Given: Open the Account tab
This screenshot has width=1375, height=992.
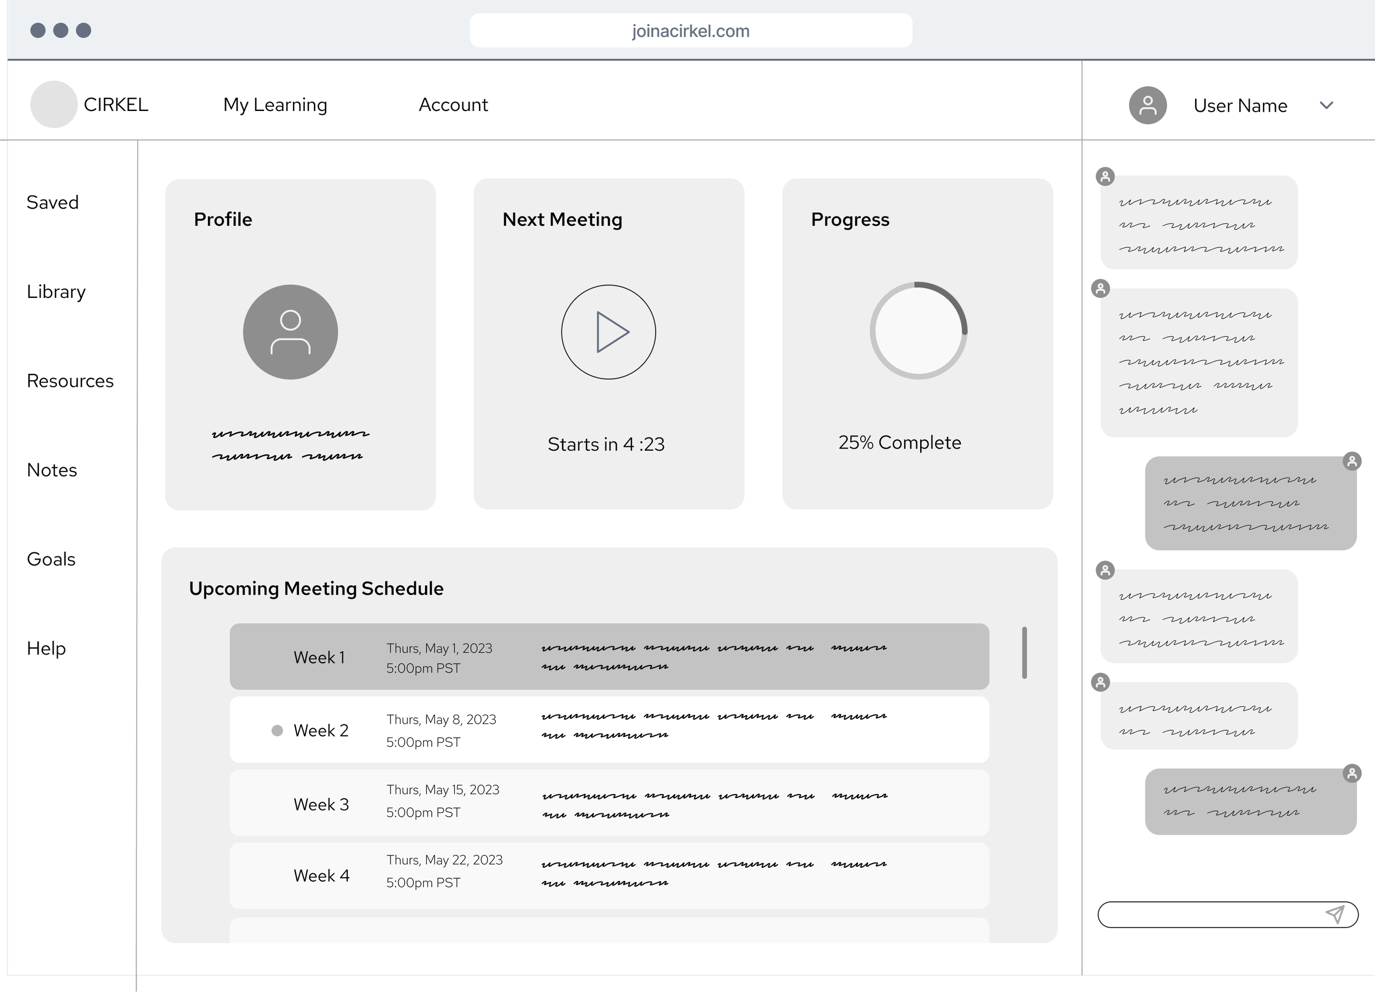Looking at the screenshot, I should click(x=453, y=105).
